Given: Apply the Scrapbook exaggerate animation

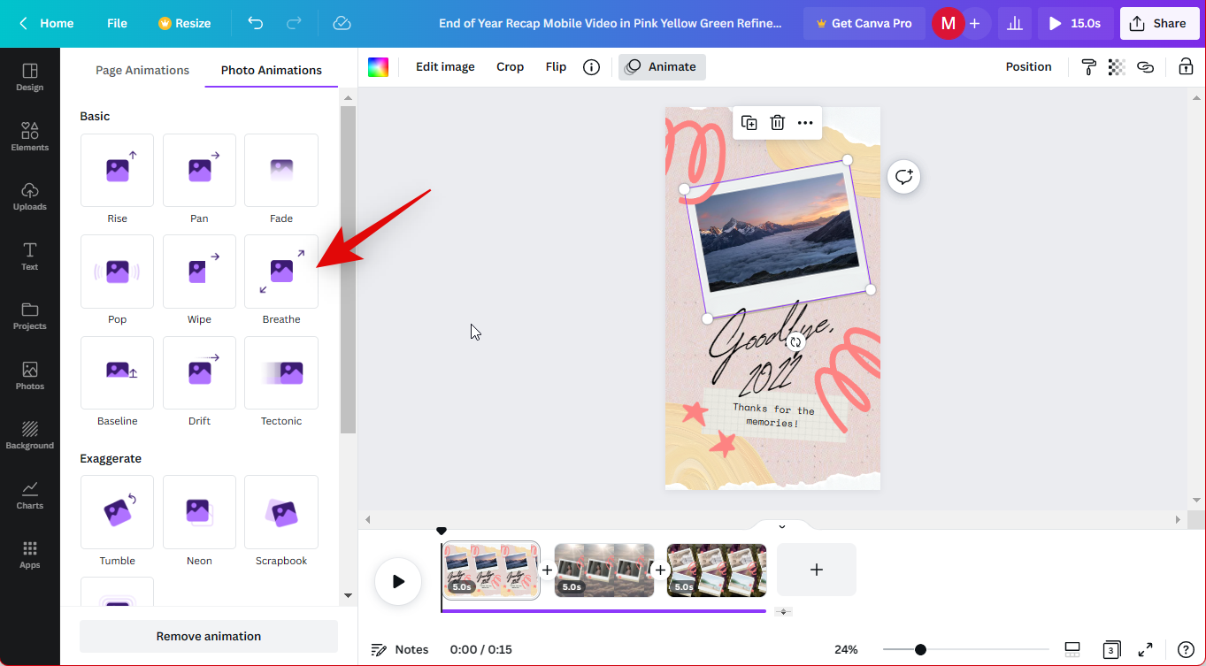Looking at the screenshot, I should [x=281, y=512].
